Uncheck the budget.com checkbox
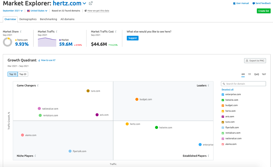Viewport: 273px width, 167px height. (223, 106)
